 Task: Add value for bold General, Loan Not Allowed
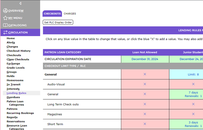(x=145, y=74)
